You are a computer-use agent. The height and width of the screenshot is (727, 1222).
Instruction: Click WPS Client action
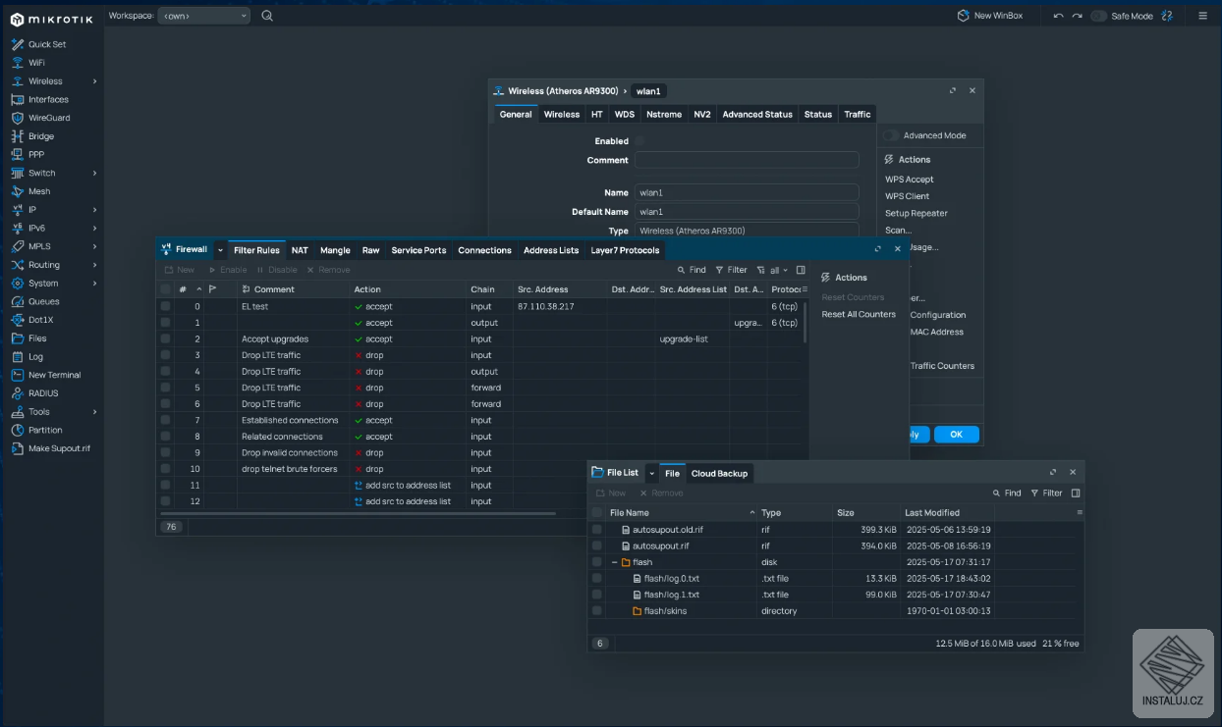(907, 196)
